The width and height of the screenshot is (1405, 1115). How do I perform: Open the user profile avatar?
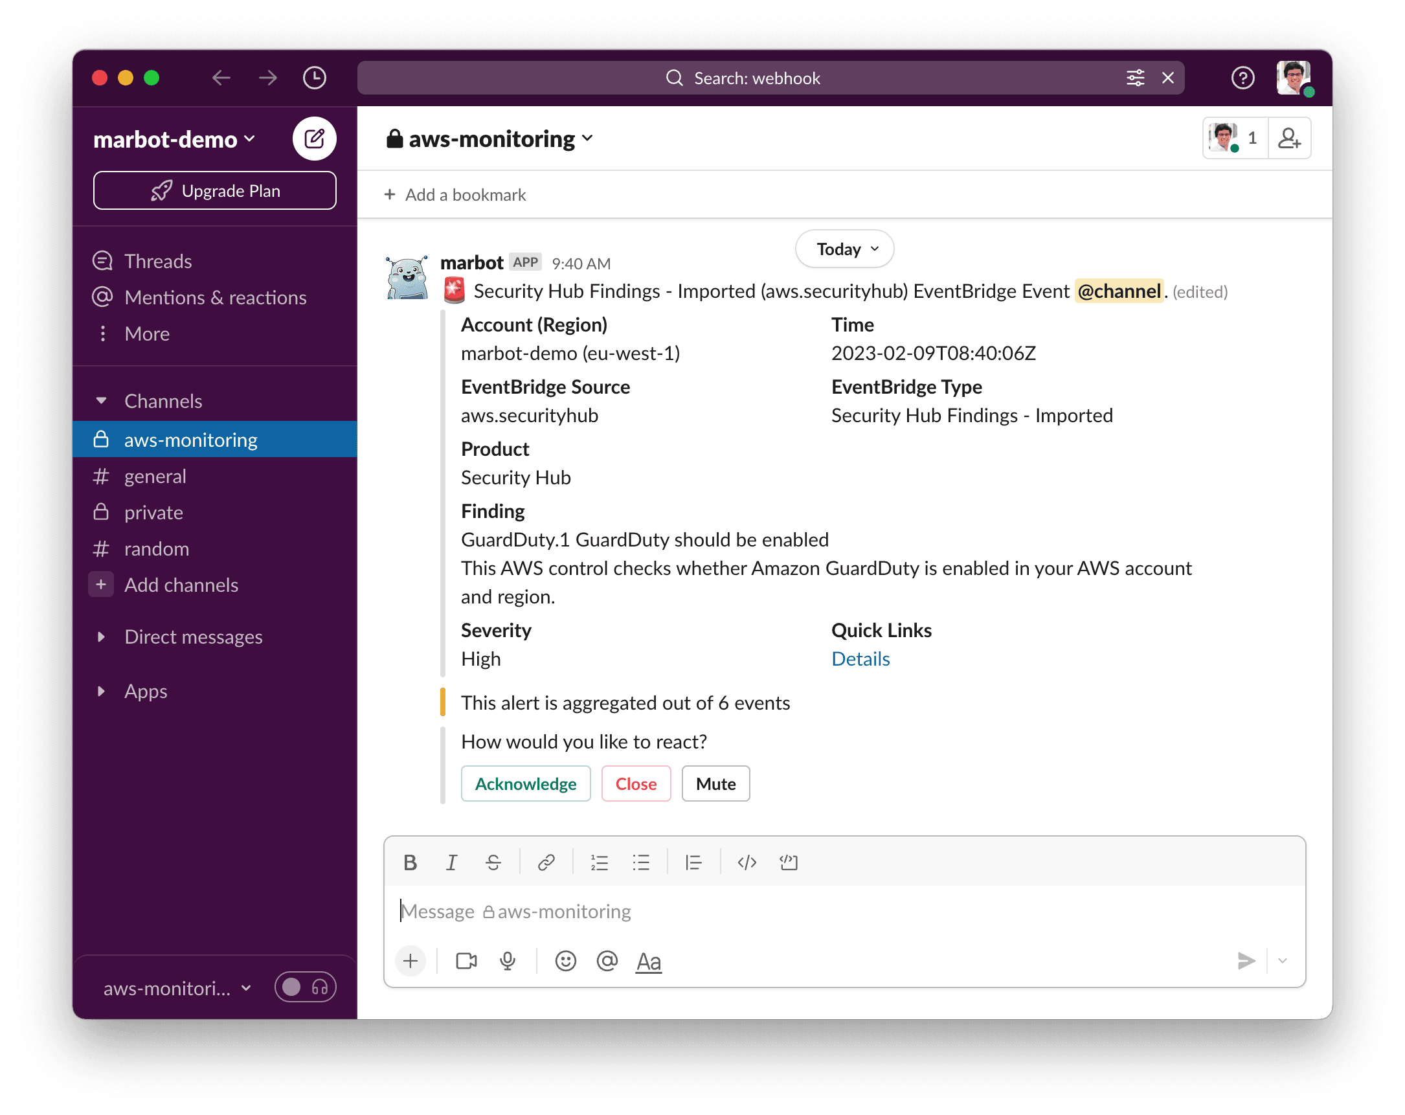click(x=1294, y=78)
